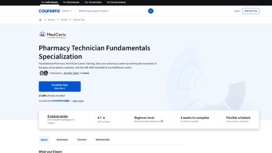Switch to the For Businesses tab
Viewport: 272px width, 153px height.
(x=71, y=2)
